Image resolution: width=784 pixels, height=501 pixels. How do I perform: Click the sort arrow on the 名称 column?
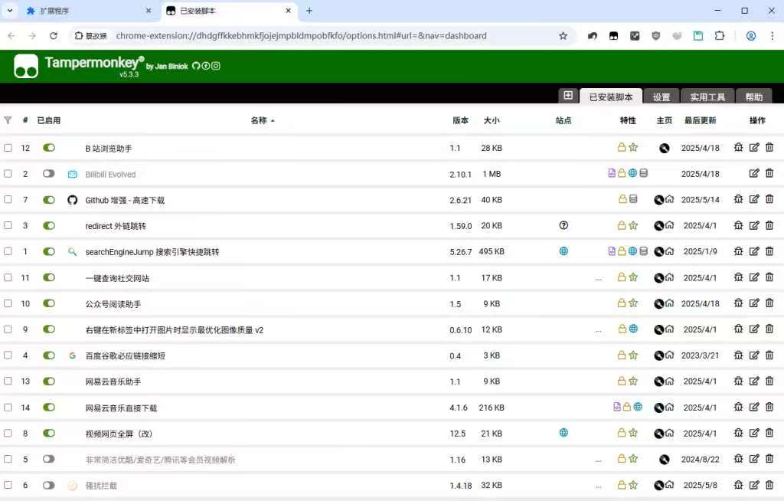click(275, 120)
